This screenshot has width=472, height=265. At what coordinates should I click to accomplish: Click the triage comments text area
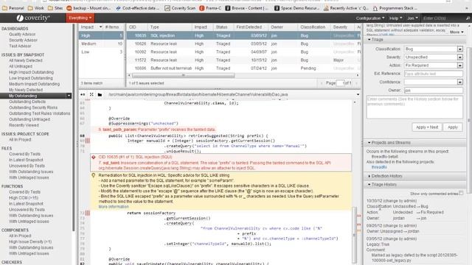[x=414, y=107]
